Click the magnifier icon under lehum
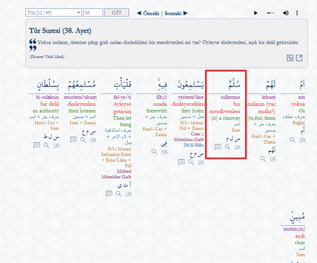 (263, 159)
